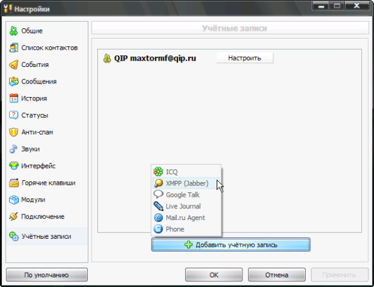
Task: Click the Звуки music note icon
Action: (14, 149)
